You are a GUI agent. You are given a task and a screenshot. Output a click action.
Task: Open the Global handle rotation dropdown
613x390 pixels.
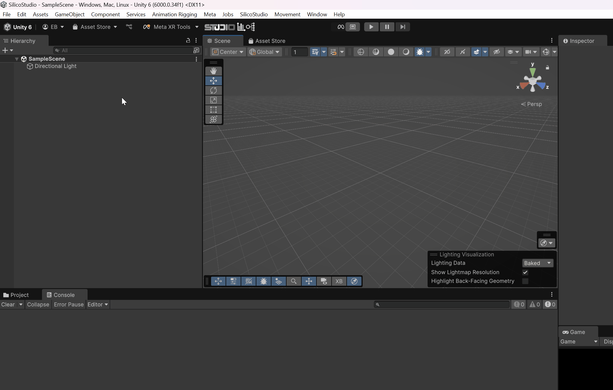click(x=265, y=52)
